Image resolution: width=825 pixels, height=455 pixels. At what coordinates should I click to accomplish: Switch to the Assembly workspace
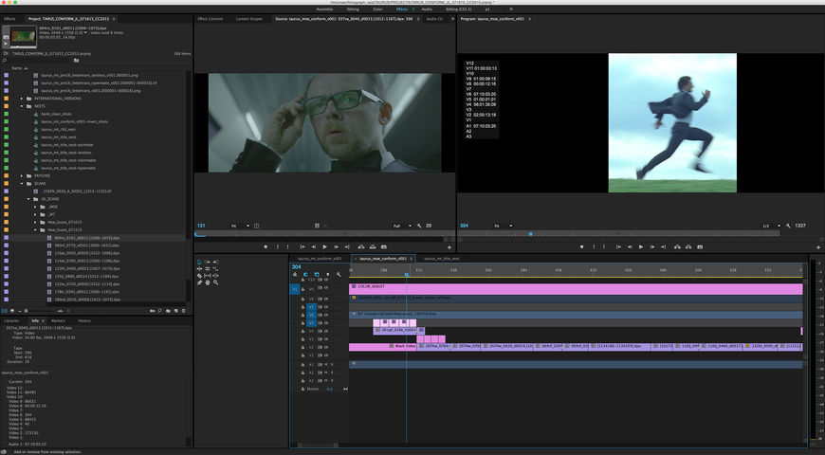tap(324, 9)
